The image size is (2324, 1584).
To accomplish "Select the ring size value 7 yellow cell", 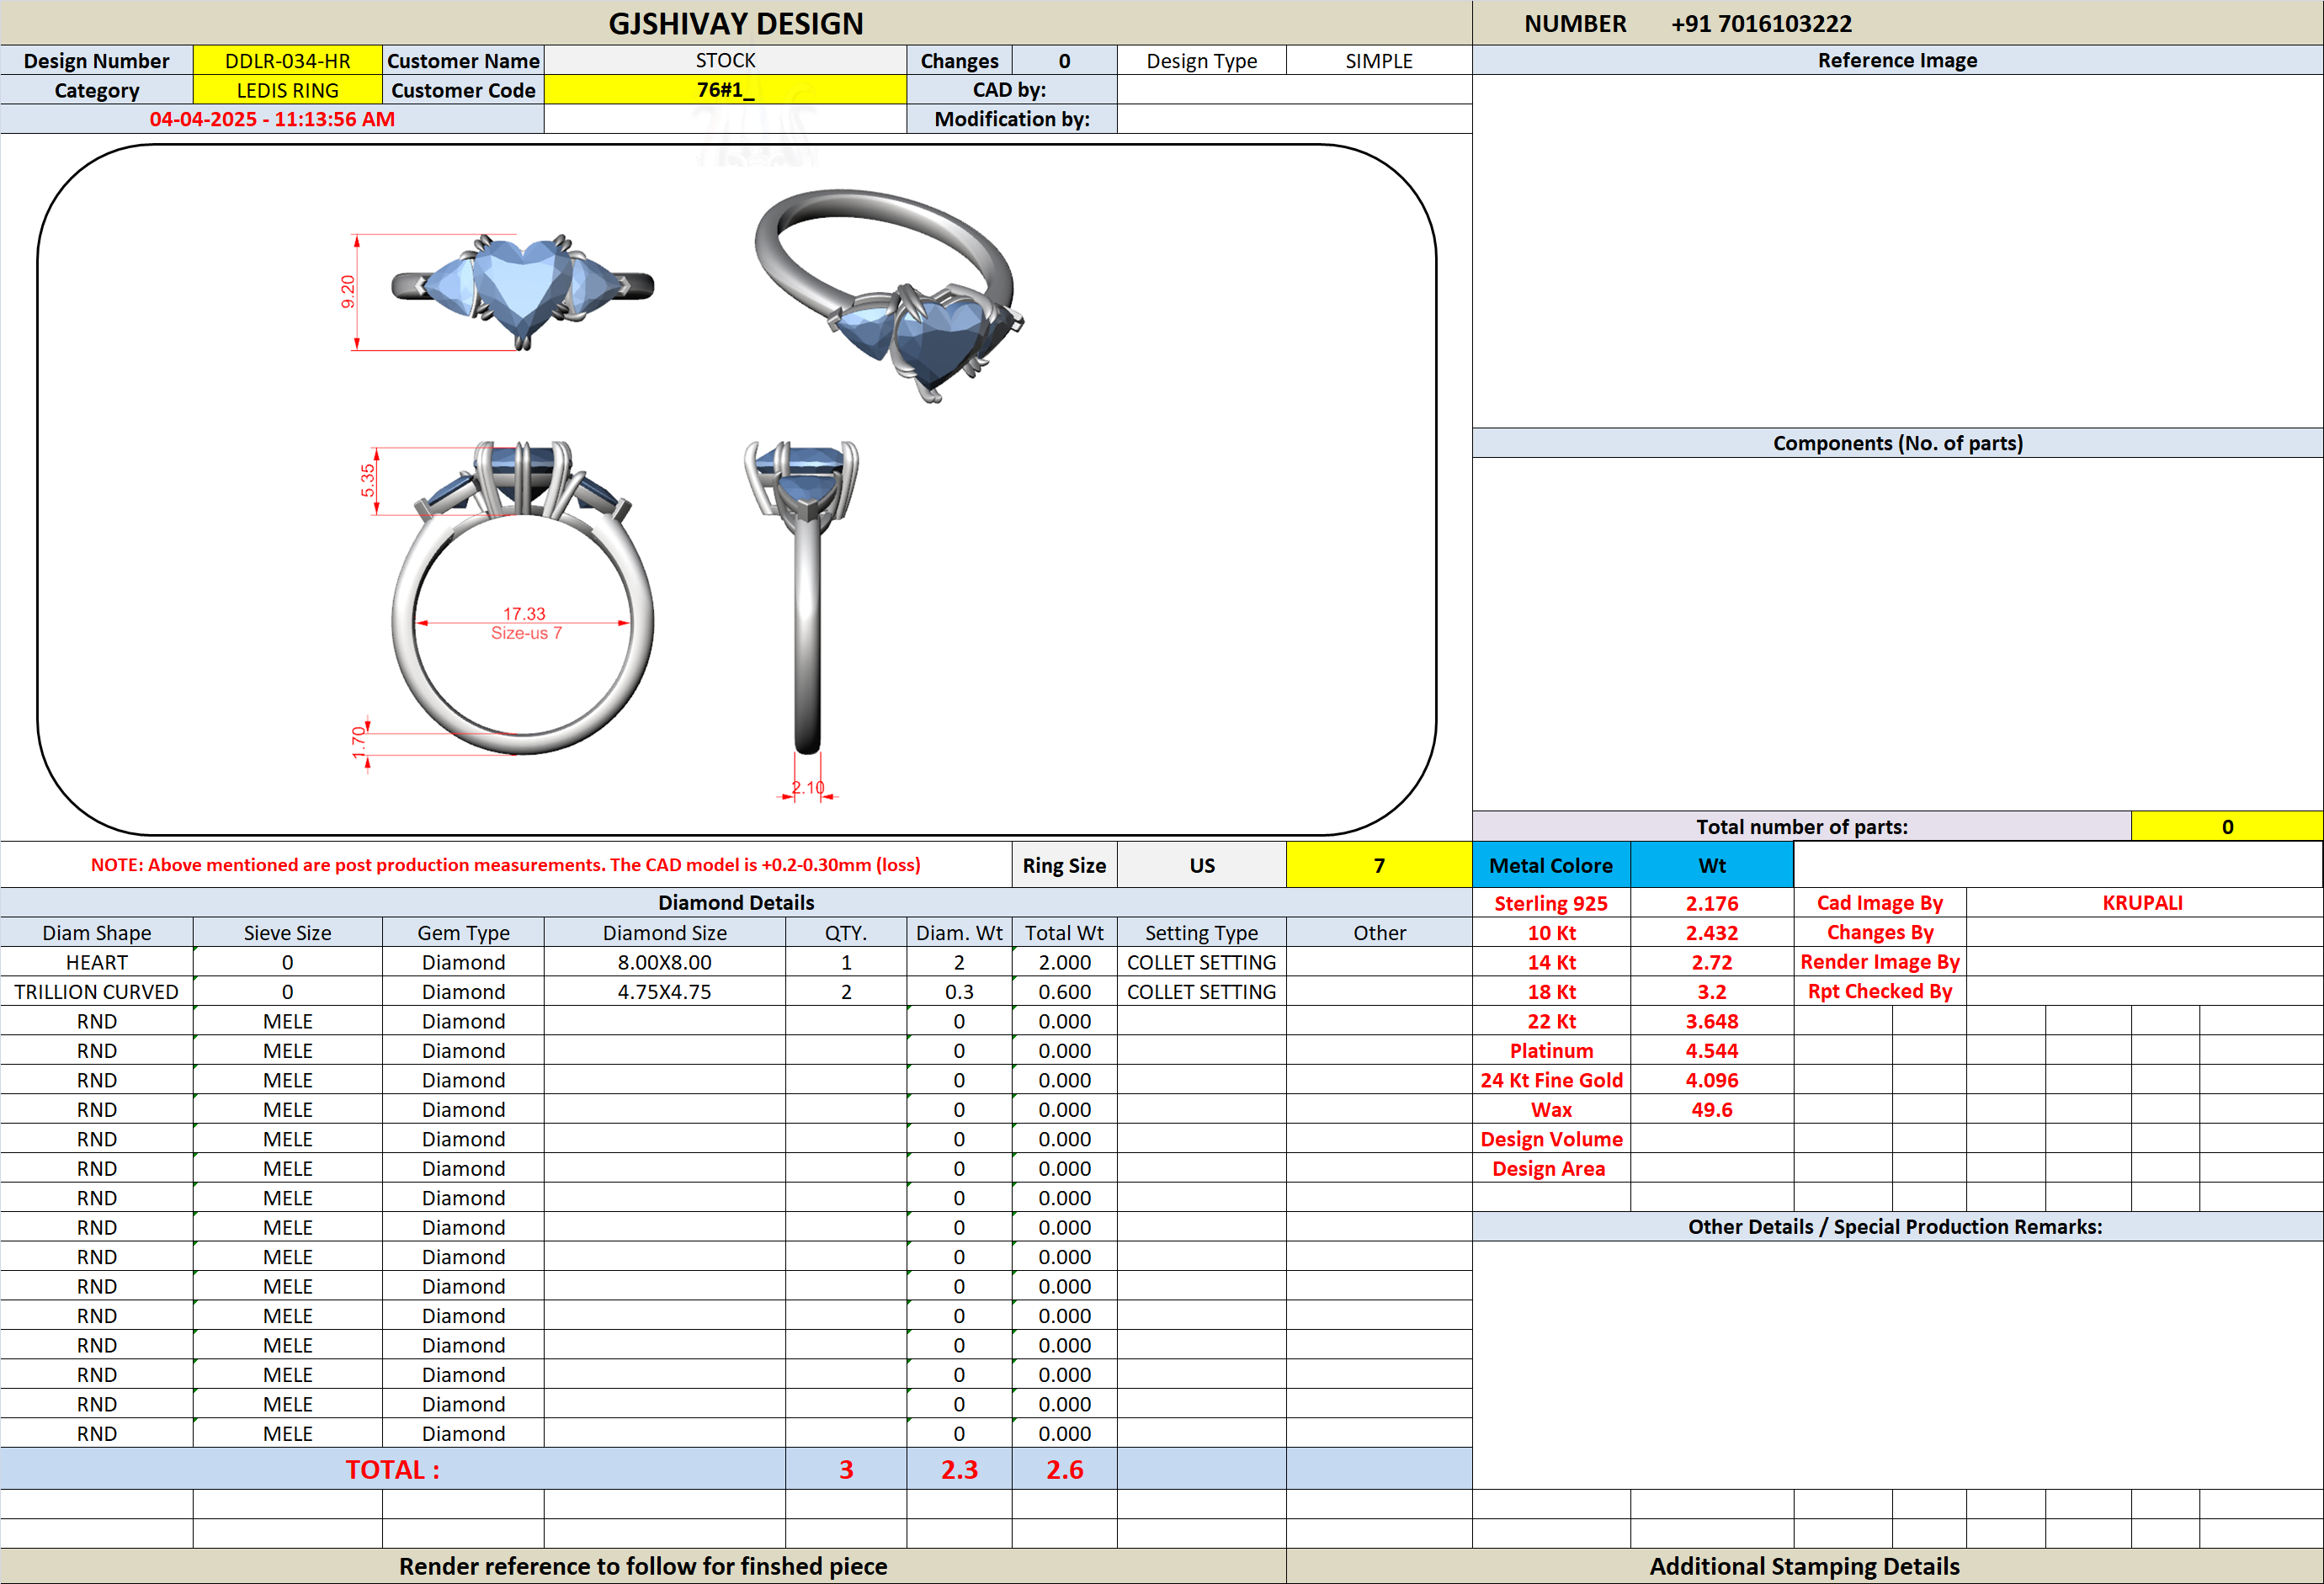I will [1378, 865].
